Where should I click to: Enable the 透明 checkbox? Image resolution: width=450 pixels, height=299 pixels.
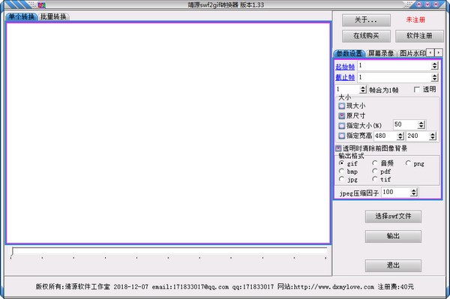(x=417, y=90)
